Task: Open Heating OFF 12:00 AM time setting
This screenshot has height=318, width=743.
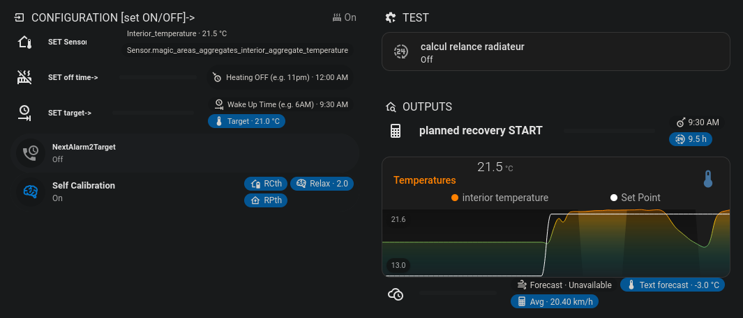Action: point(280,77)
